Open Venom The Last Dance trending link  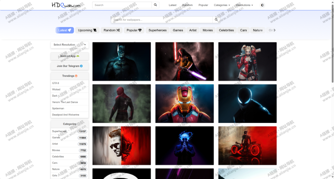pyautogui.click(x=70, y=102)
